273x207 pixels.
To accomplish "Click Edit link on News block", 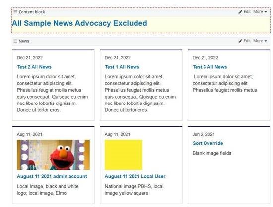I will click(247, 41).
